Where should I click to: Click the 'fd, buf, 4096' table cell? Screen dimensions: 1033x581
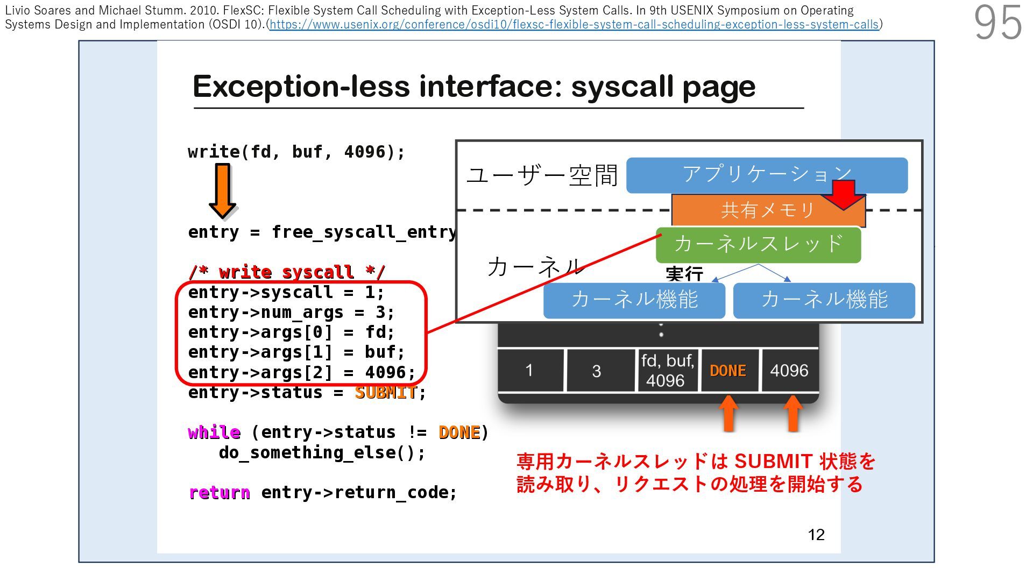click(x=667, y=371)
